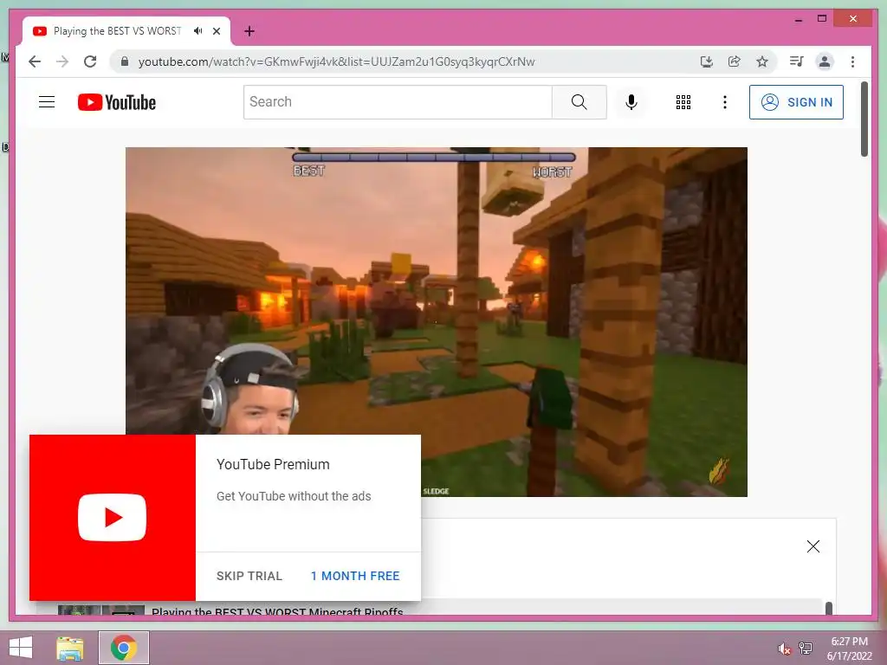The width and height of the screenshot is (887, 665).
Task: Open the playlist video thumbnail at bottom
Action: [101, 610]
